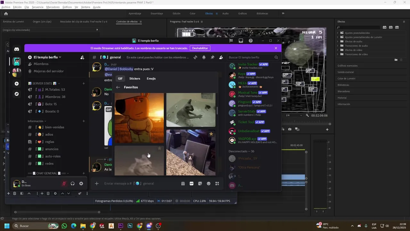This screenshot has width=410, height=231.
Task: Open anuncios channel
Action: pos(51,149)
